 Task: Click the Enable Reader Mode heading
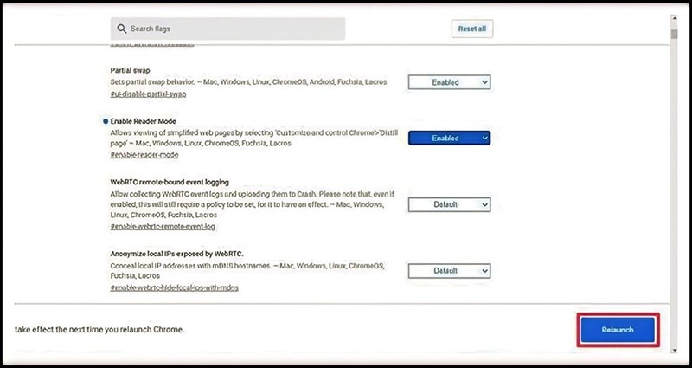coord(143,121)
